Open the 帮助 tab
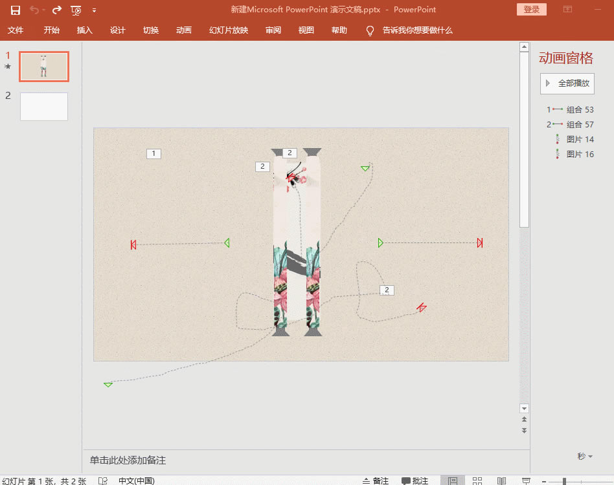Image resolution: width=614 pixels, height=485 pixels. 339,30
